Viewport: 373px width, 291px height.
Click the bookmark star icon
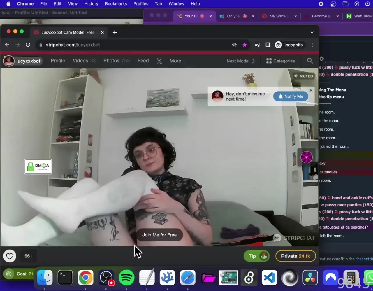click(x=244, y=45)
